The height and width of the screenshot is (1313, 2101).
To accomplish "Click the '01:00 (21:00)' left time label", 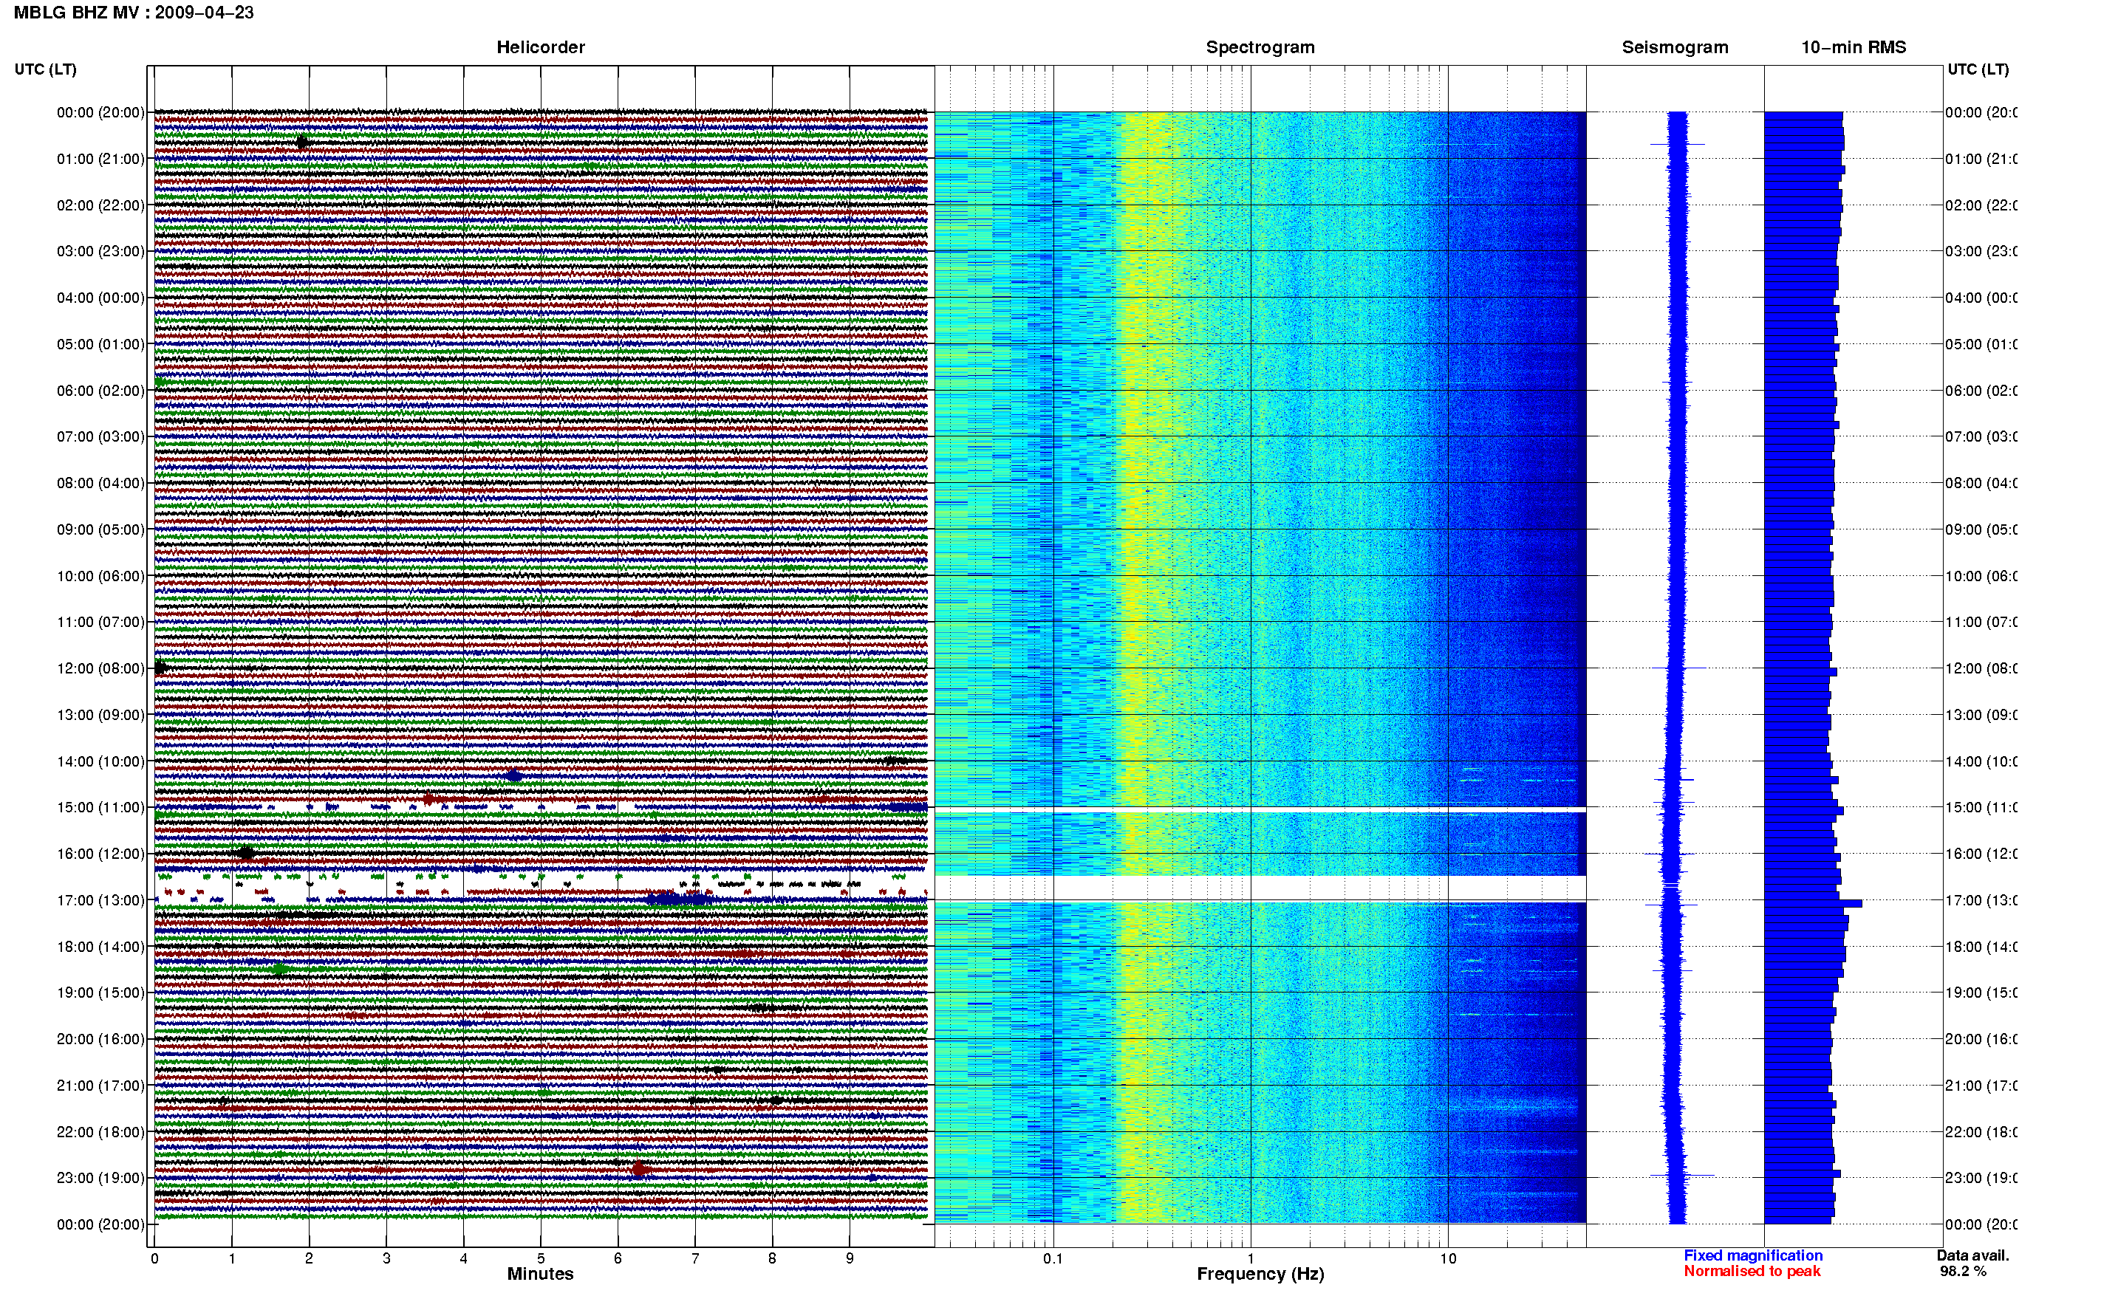I will 100,159.
